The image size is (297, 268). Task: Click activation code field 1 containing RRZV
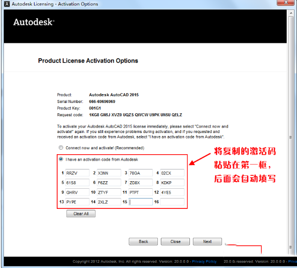(x=77, y=173)
